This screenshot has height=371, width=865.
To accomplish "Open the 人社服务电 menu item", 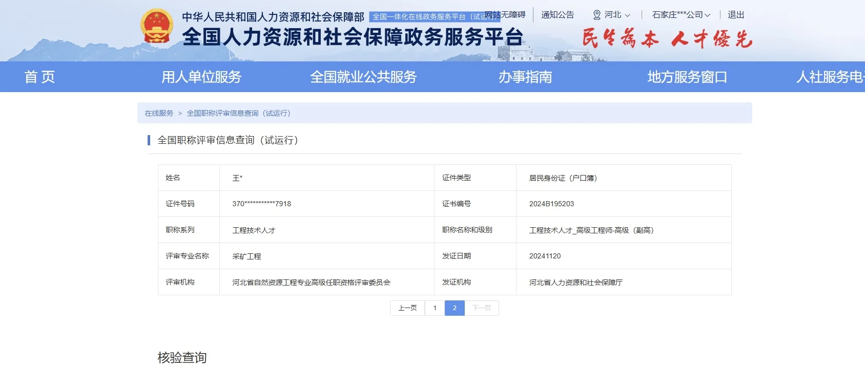I will (x=830, y=77).
